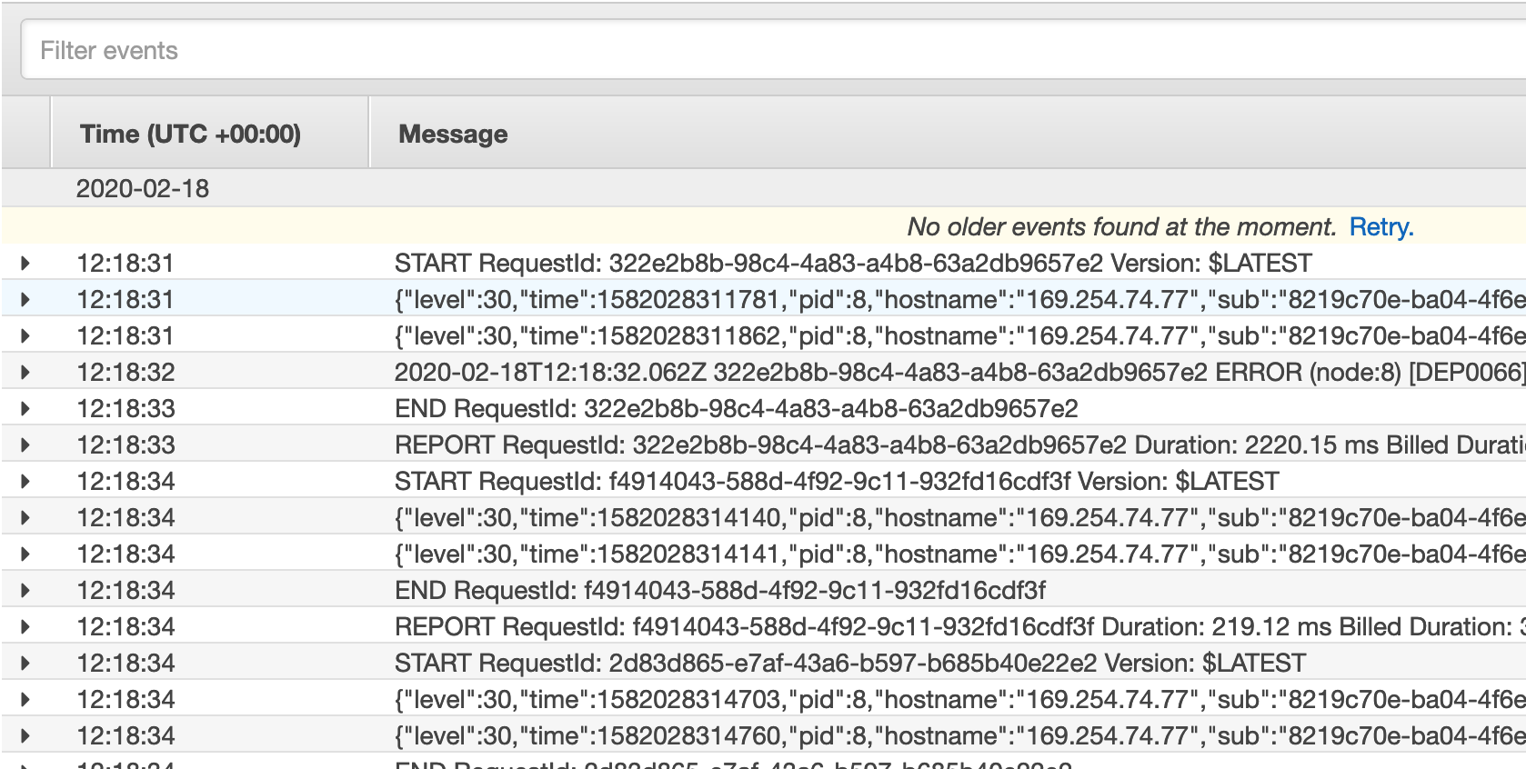Expand the log entry with time 1582028311862
The height and width of the screenshot is (769, 1526).
coord(25,336)
